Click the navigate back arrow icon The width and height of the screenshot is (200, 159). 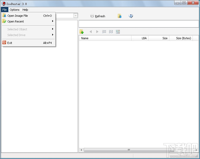pyautogui.click(x=91, y=32)
